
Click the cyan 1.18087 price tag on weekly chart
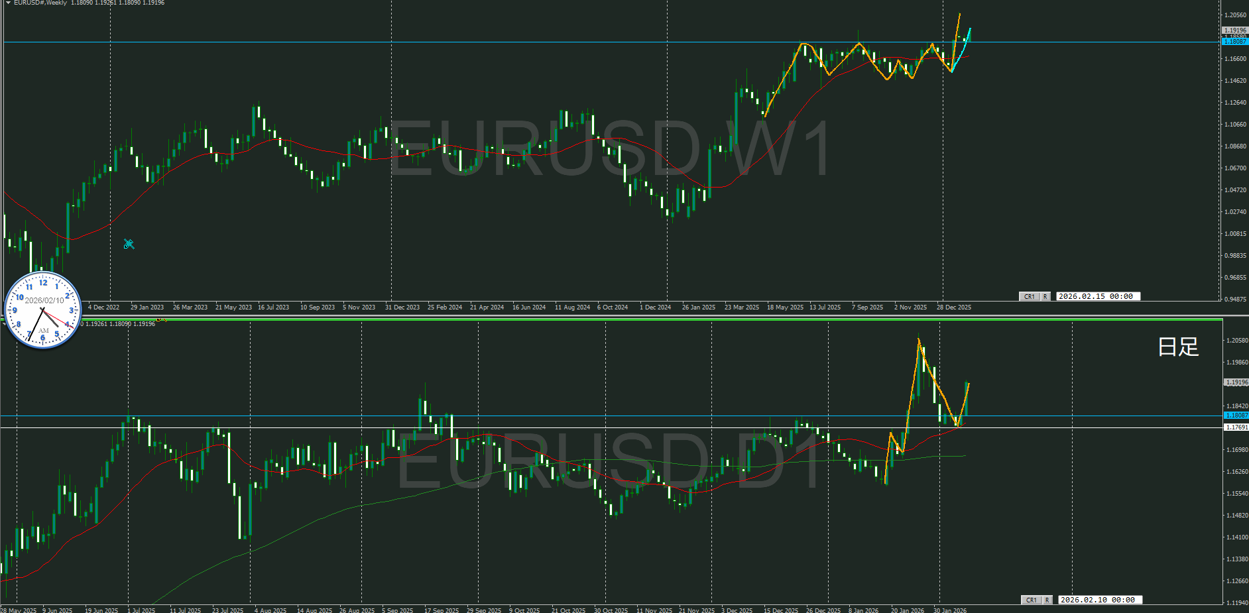tap(1234, 42)
